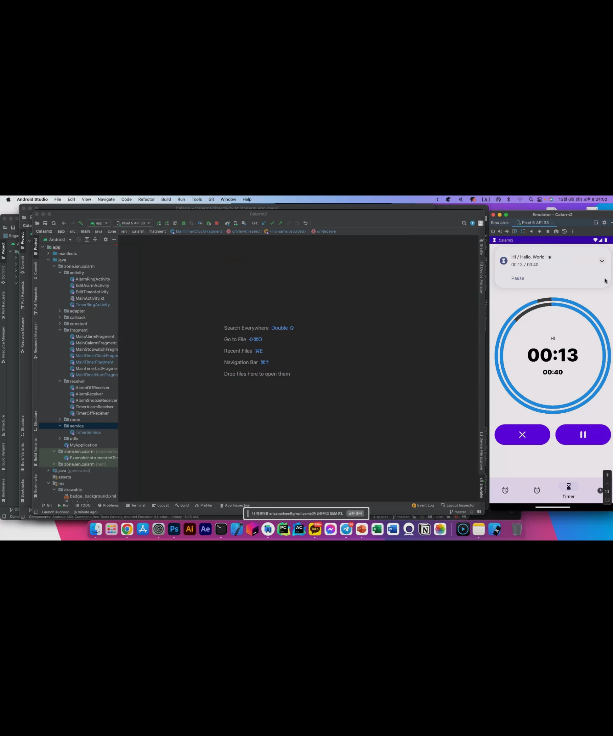Click Git Commit checkmark icon

272,223
